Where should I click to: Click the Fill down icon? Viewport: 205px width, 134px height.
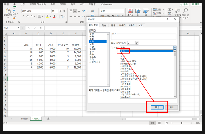170,13
